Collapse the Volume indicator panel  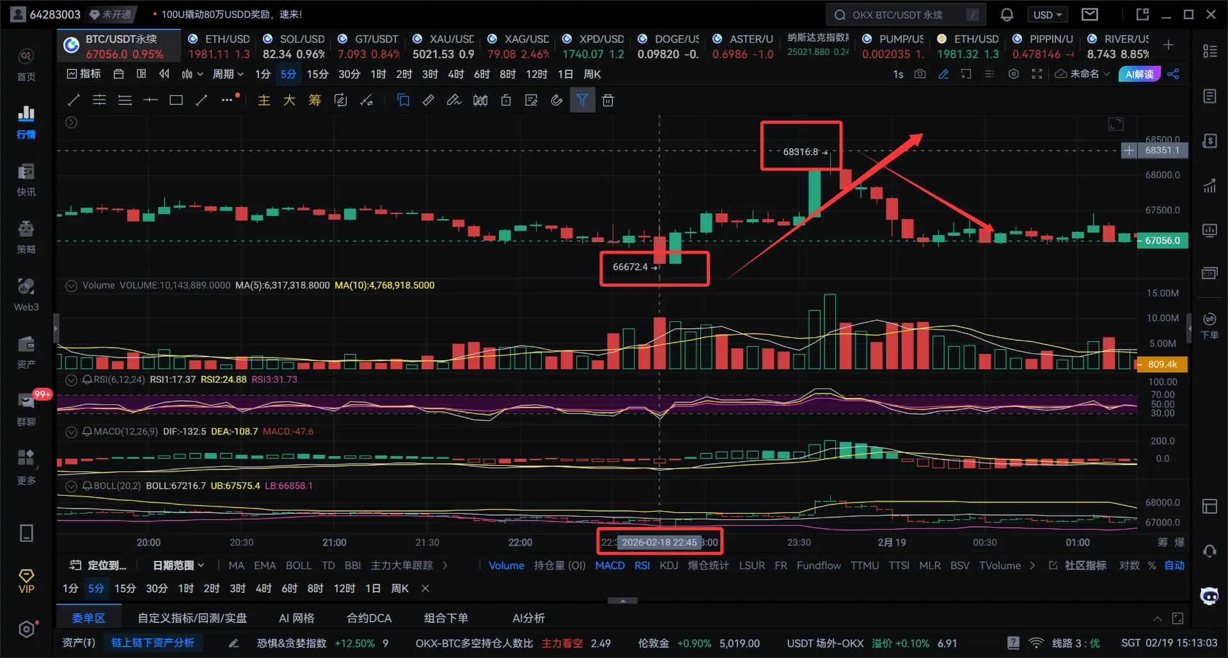[72, 286]
